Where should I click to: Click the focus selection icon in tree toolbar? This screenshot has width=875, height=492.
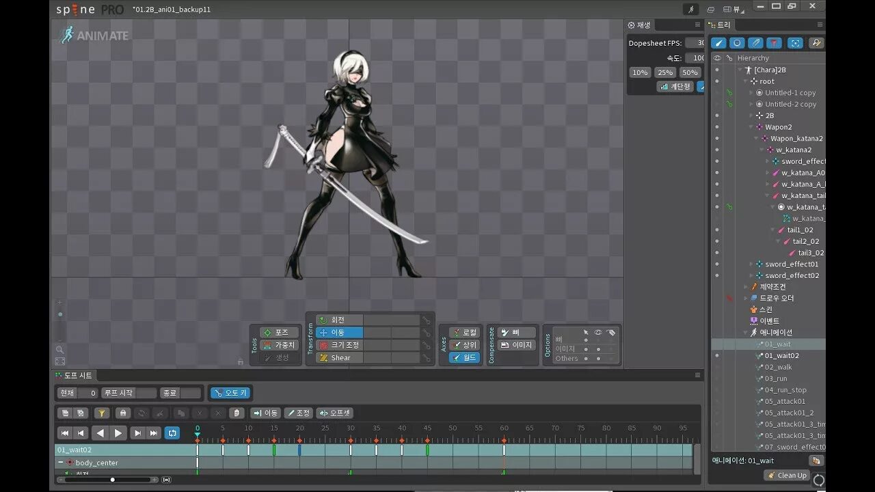pos(795,42)
